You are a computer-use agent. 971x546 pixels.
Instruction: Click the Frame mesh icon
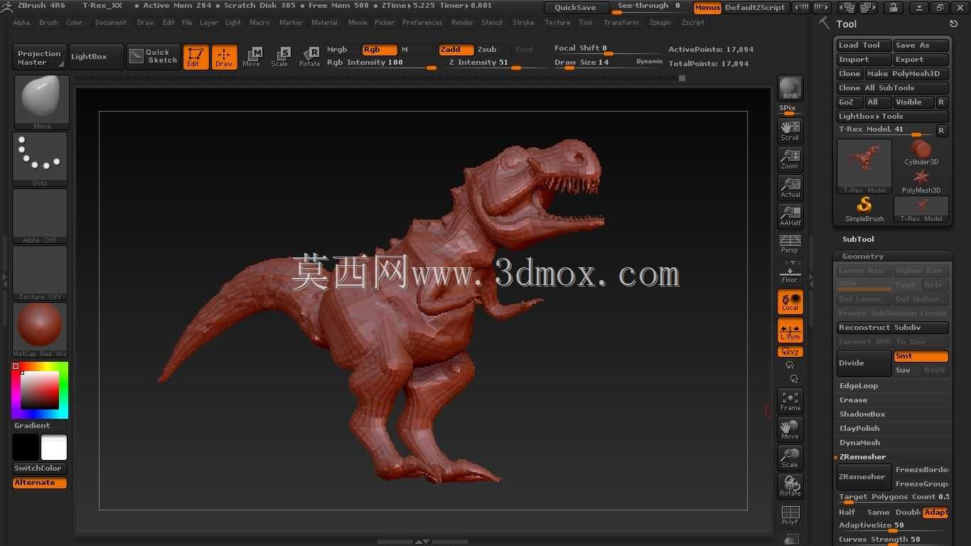coord(790,401)
